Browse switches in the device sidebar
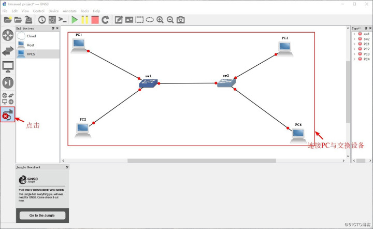Screen dimensions: 373x229 coord(8,51)
